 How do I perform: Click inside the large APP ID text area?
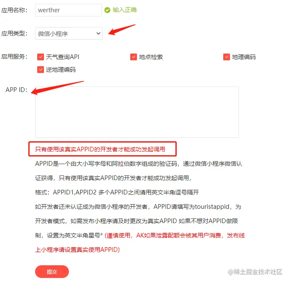137,112
